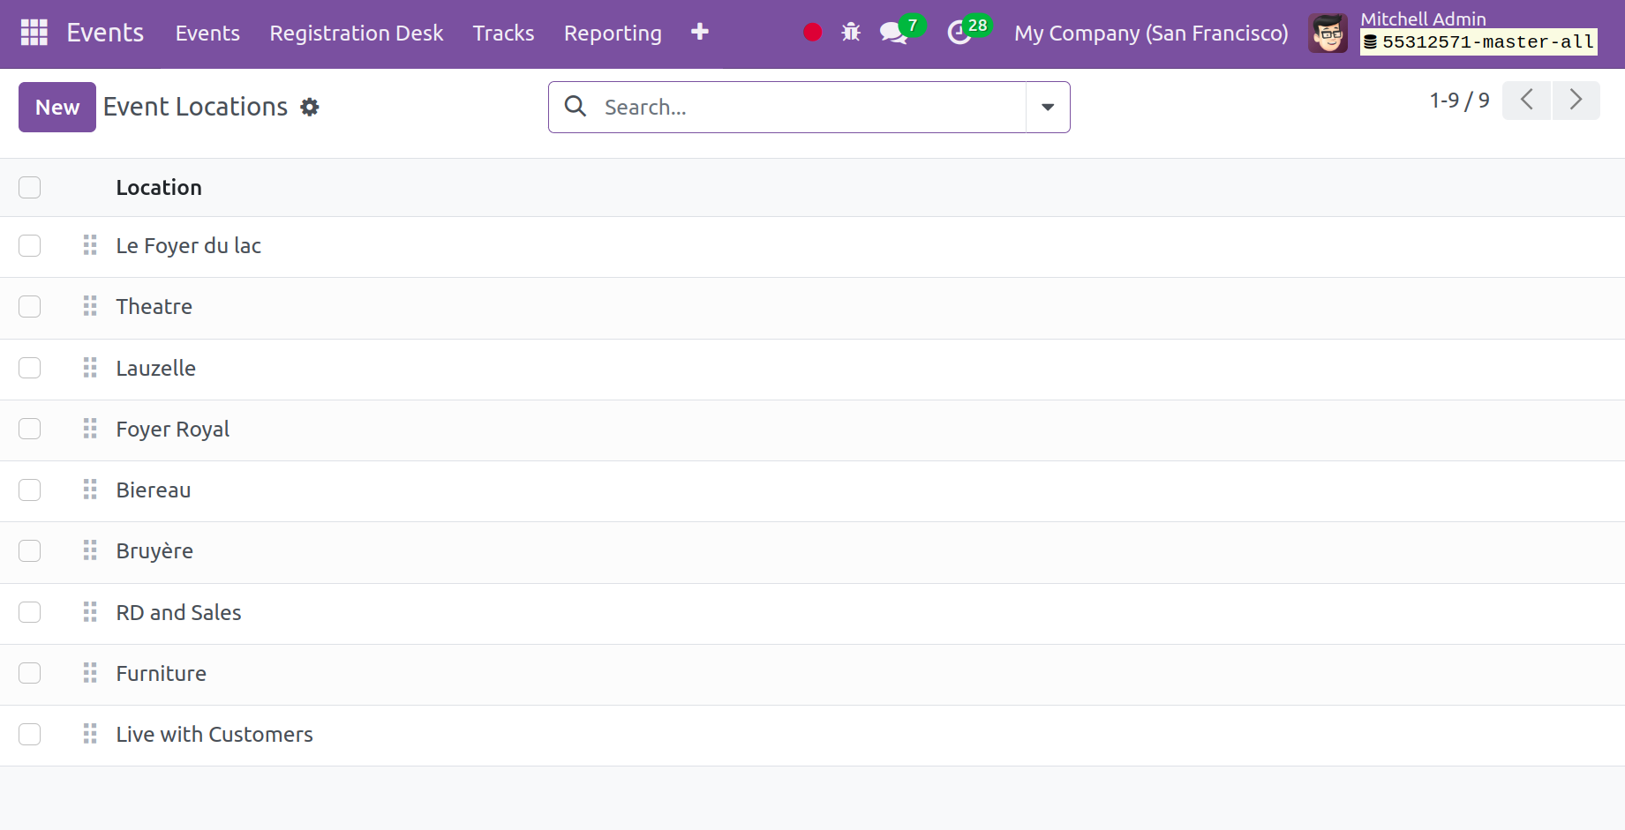
Task: Check the Lauzelle row checkbox
Action: click(x=30, y=368)
